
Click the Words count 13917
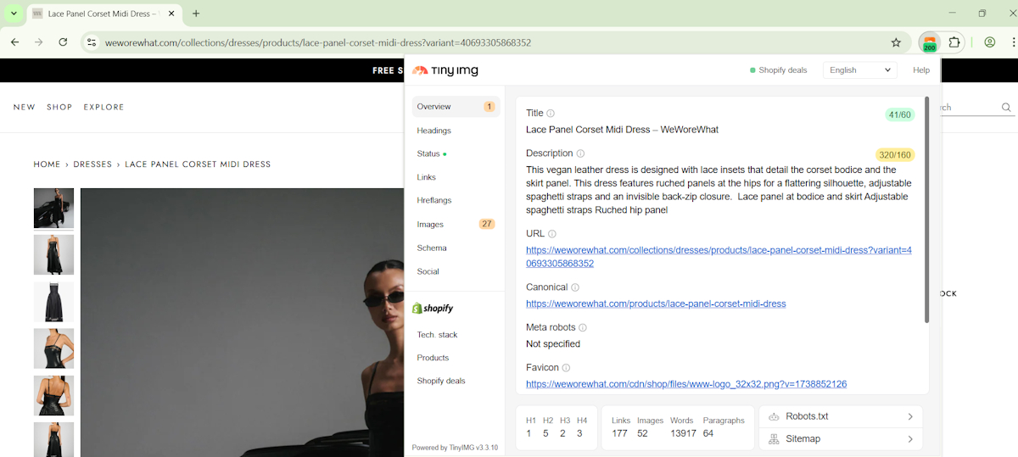click(683, 434)
